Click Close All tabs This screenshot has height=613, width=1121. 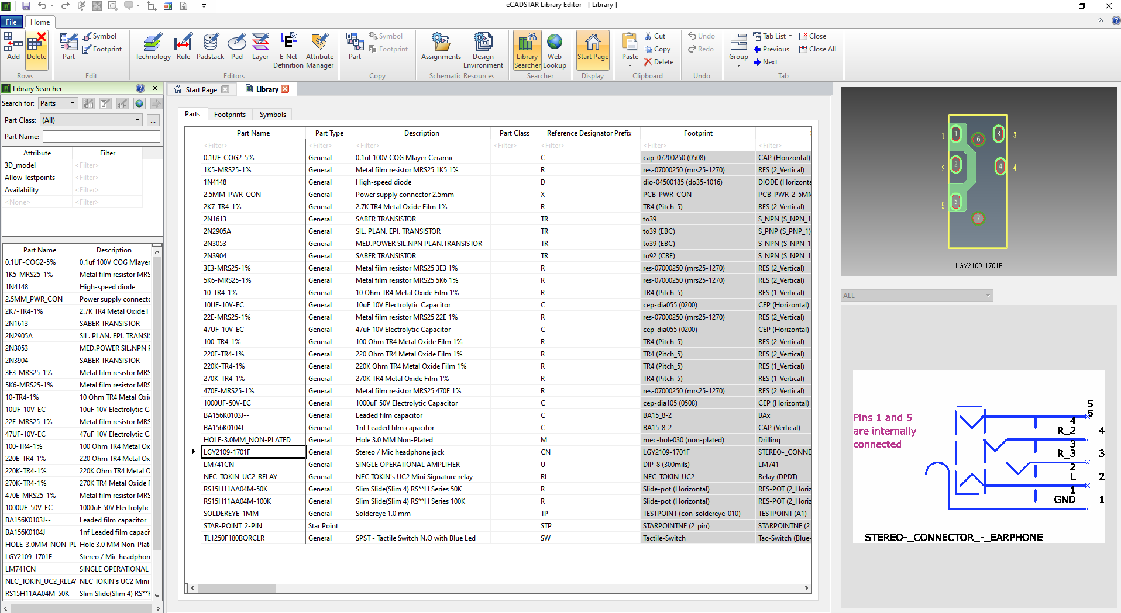[x=817, y=49]
